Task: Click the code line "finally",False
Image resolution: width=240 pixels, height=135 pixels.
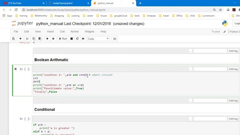Action: [45, 91]
